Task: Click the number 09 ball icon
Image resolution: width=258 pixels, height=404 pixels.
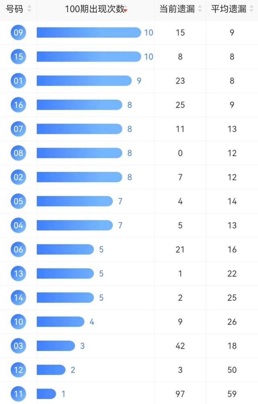Action: [18, 33]
